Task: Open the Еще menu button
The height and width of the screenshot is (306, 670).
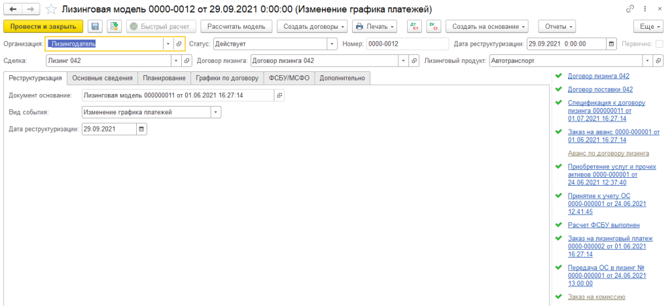Action: (x=648, y=26)
